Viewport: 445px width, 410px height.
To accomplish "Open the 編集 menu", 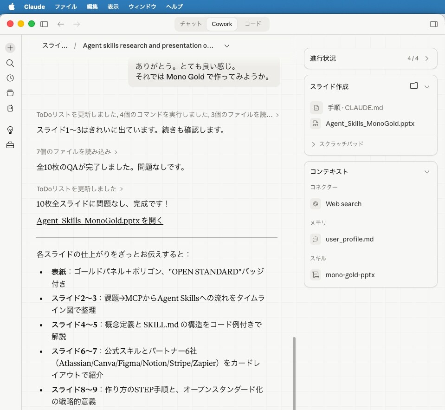I will click(92, 7).
